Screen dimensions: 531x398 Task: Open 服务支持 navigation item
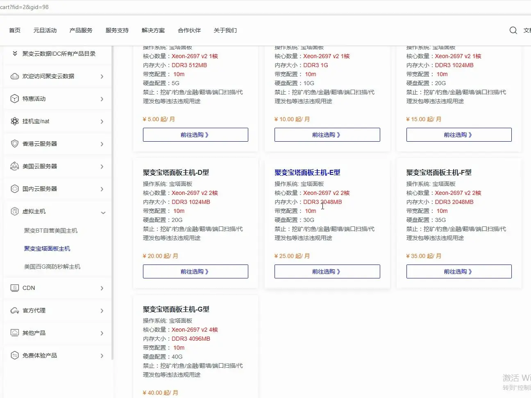tap(117, 30)
